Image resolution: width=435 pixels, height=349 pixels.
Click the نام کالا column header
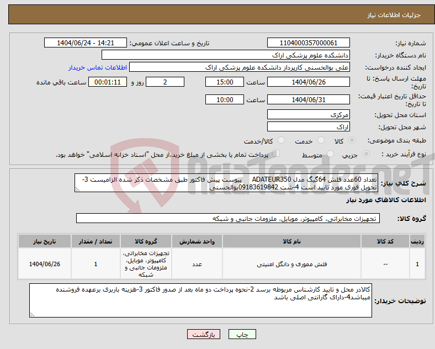[x=291, y=241]
